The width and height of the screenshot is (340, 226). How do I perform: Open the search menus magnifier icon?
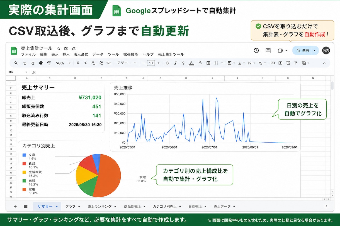[x=16, y=63]
